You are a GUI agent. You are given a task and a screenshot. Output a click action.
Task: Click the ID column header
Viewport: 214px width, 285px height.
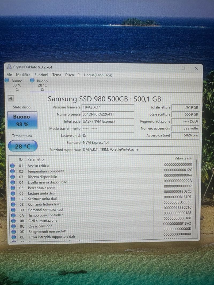tap(21, 159)
